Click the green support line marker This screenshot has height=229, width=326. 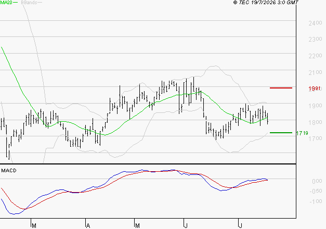pyautogui.click(x=281, y=133)
